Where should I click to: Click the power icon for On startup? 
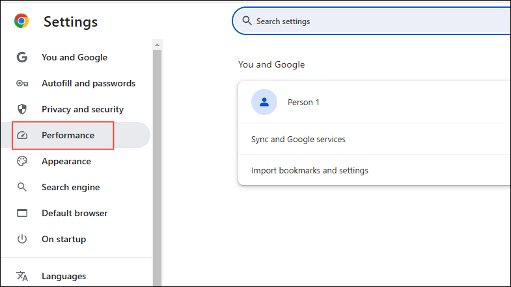(22, 239)
